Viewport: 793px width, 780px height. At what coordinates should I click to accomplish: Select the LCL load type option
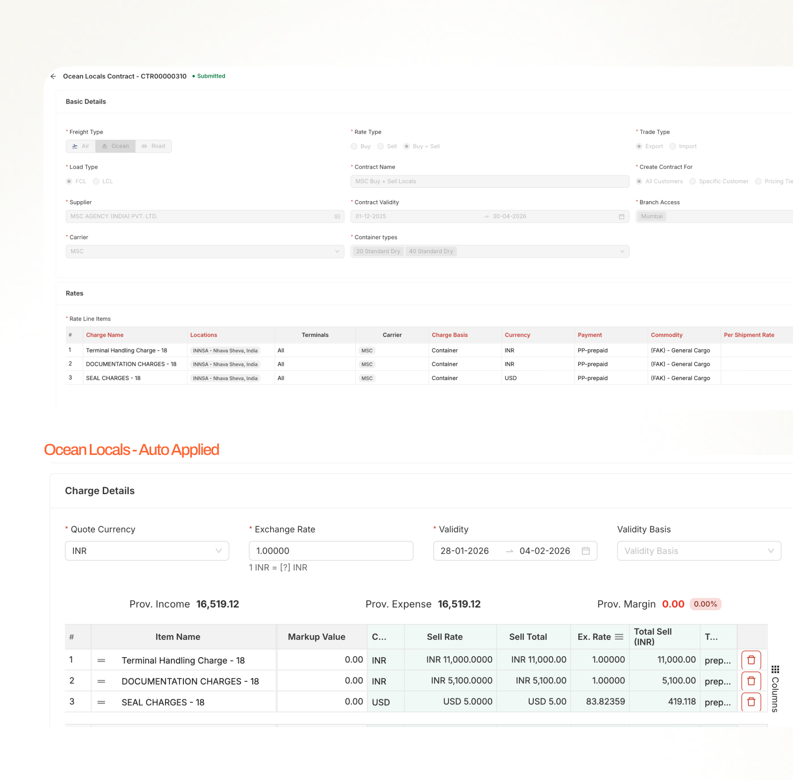[96, 181]
